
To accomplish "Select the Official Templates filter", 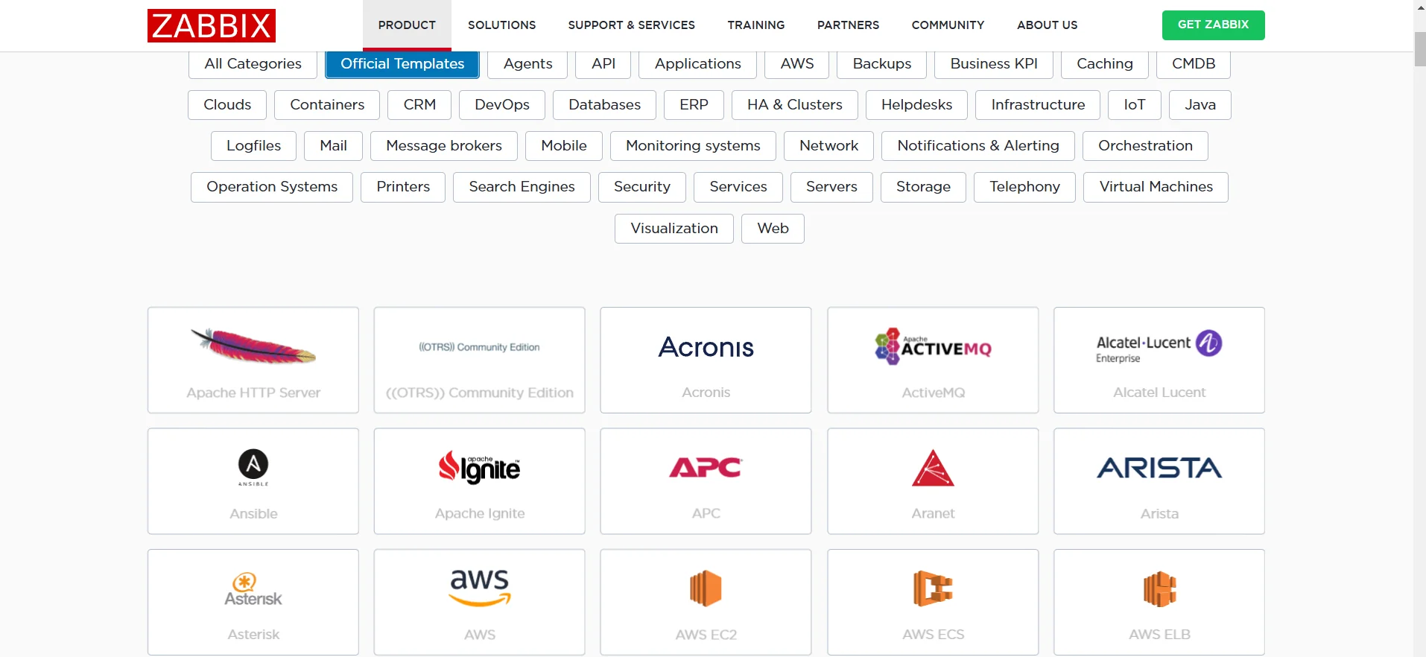I will point(402,64).
